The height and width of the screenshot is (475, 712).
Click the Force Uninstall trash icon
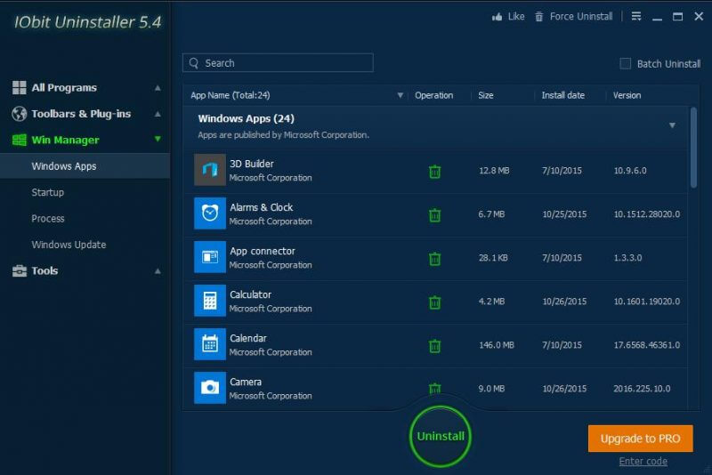539,17
